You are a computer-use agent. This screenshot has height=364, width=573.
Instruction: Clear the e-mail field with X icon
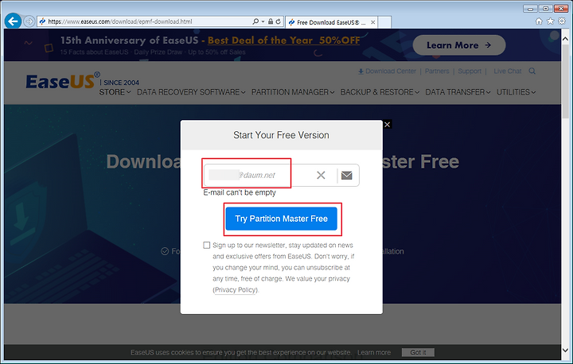(x=321, y=176)
